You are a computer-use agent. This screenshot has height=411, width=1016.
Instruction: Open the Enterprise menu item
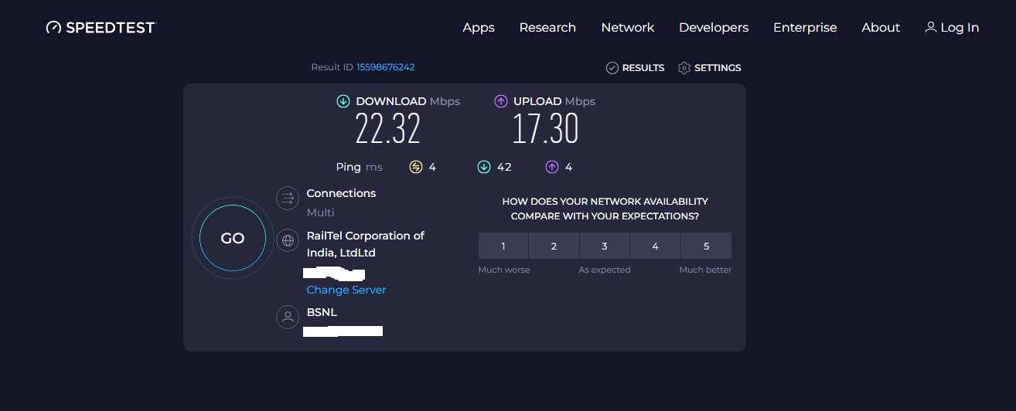coord(805,28)
